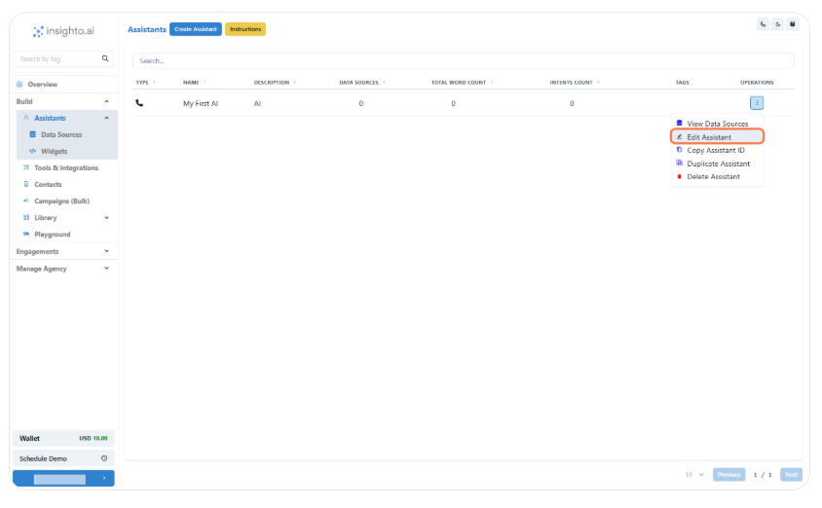Open the three-dot operations menu for My First AI
This screenshot has width=822, height=508.
[757, 103]
